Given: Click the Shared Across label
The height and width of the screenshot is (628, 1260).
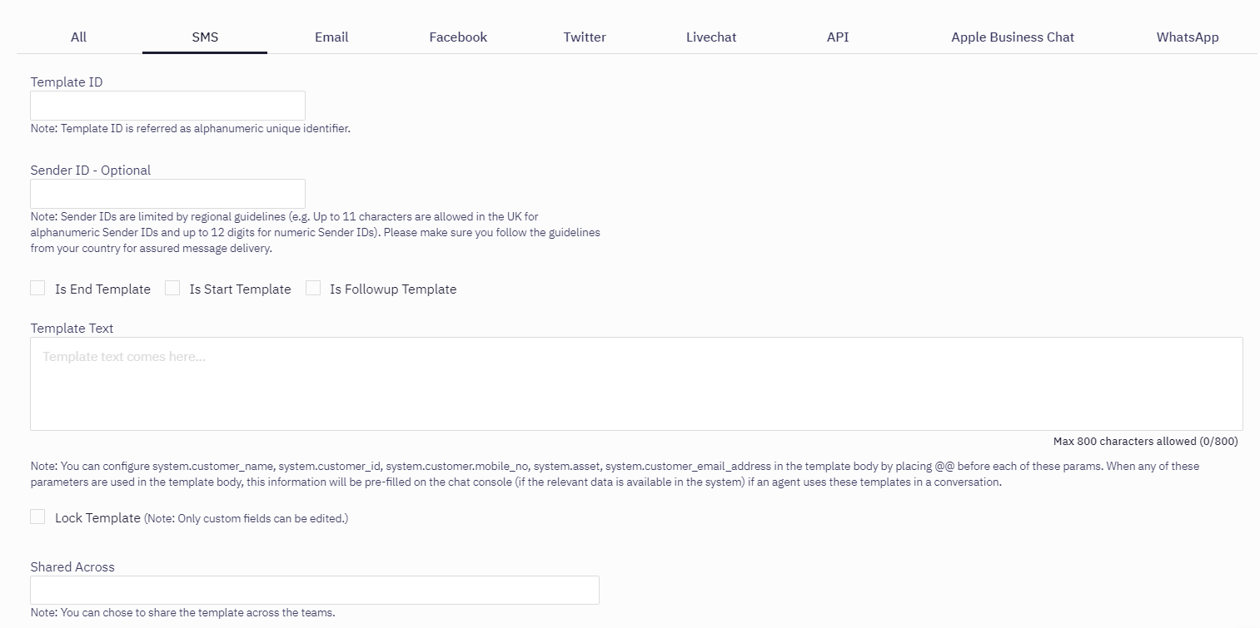Looking at the screenshot, I should point(72,567).
